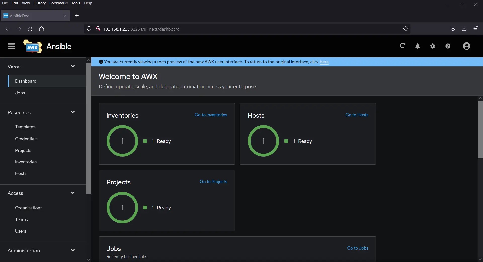Open the browser downloads icon
483x262 pixels.
click(464, 29)
